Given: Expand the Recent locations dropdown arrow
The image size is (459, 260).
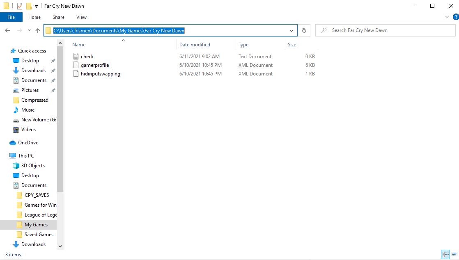Looking at the screenshot, I should 29,30.
